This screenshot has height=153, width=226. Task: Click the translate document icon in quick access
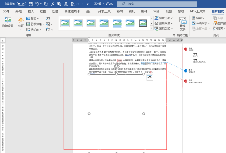(59, 4)
